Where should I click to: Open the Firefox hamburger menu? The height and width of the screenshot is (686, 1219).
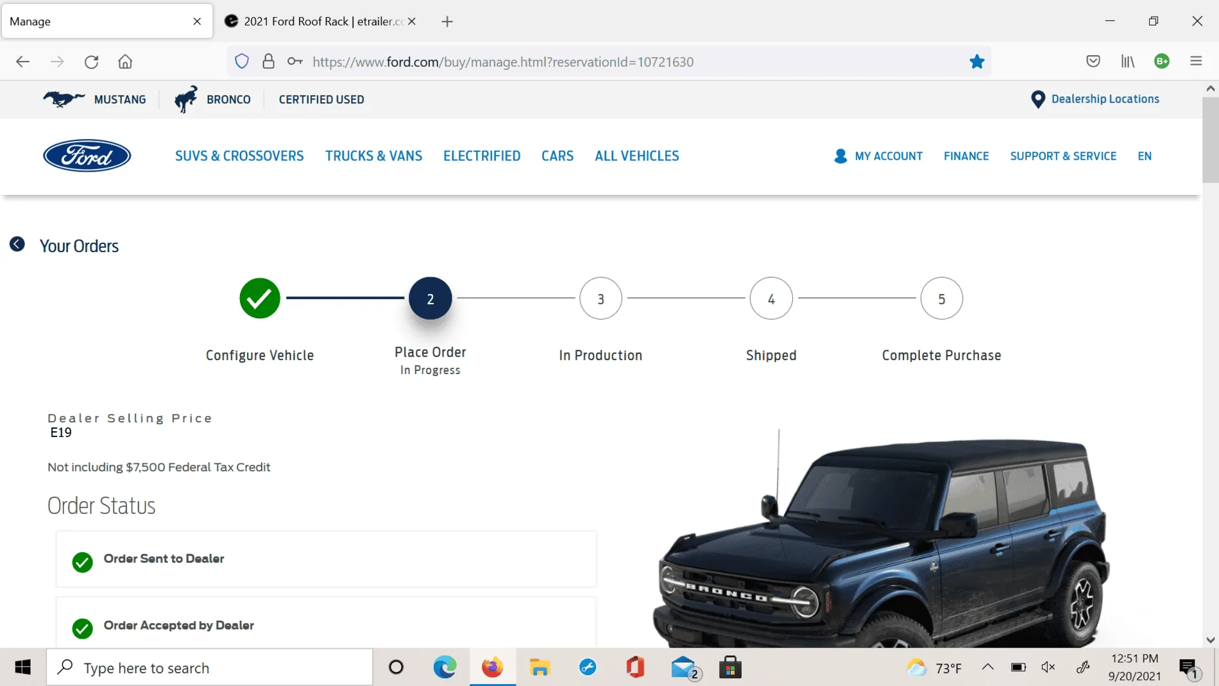click(1196, 62)
